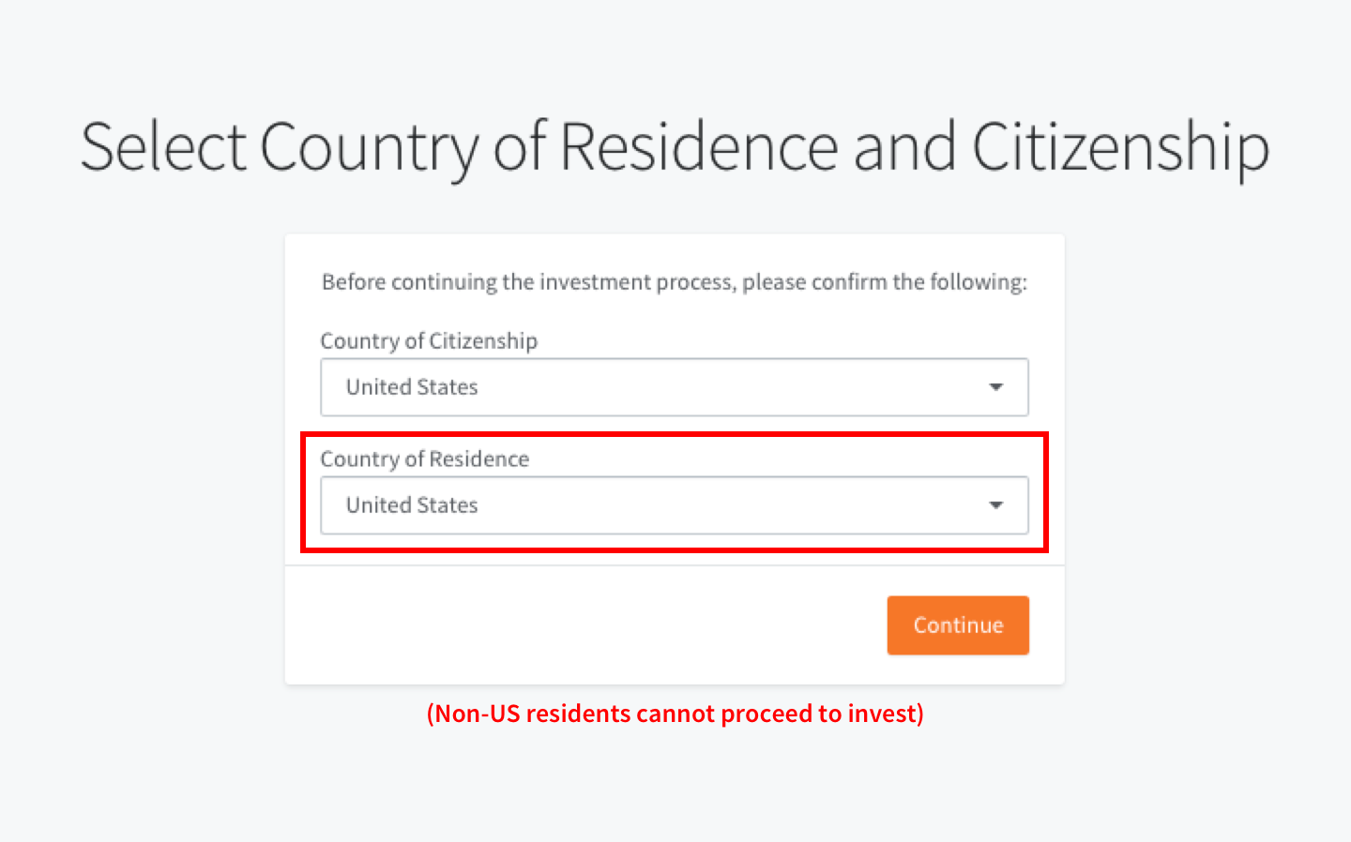1351x842 pixels.
Task: Click the word "Select" in the page heading
Action: click(163, 147)
